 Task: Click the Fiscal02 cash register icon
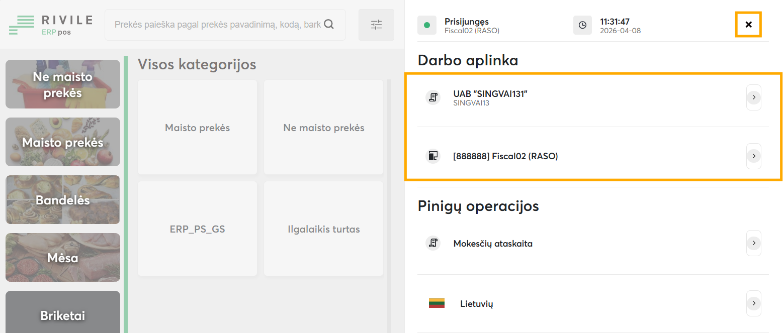(433, 156)
